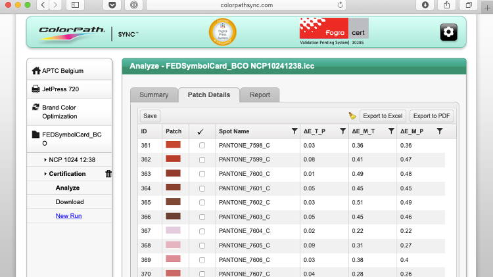Viewport: 493px width, 277px height.
Task: Click the ID column header
Action: [x=144, y=131]
